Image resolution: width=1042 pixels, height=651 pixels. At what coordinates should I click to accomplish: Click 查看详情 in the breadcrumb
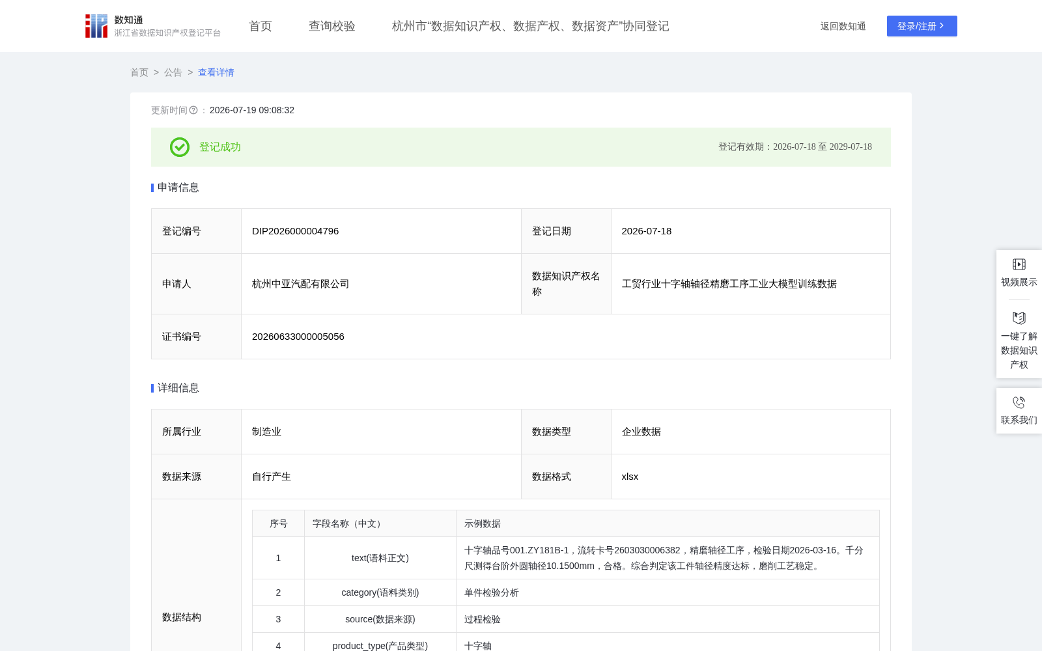pos(216,72)
